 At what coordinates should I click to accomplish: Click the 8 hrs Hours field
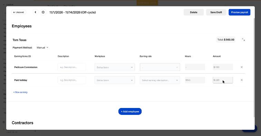[195, 80]
